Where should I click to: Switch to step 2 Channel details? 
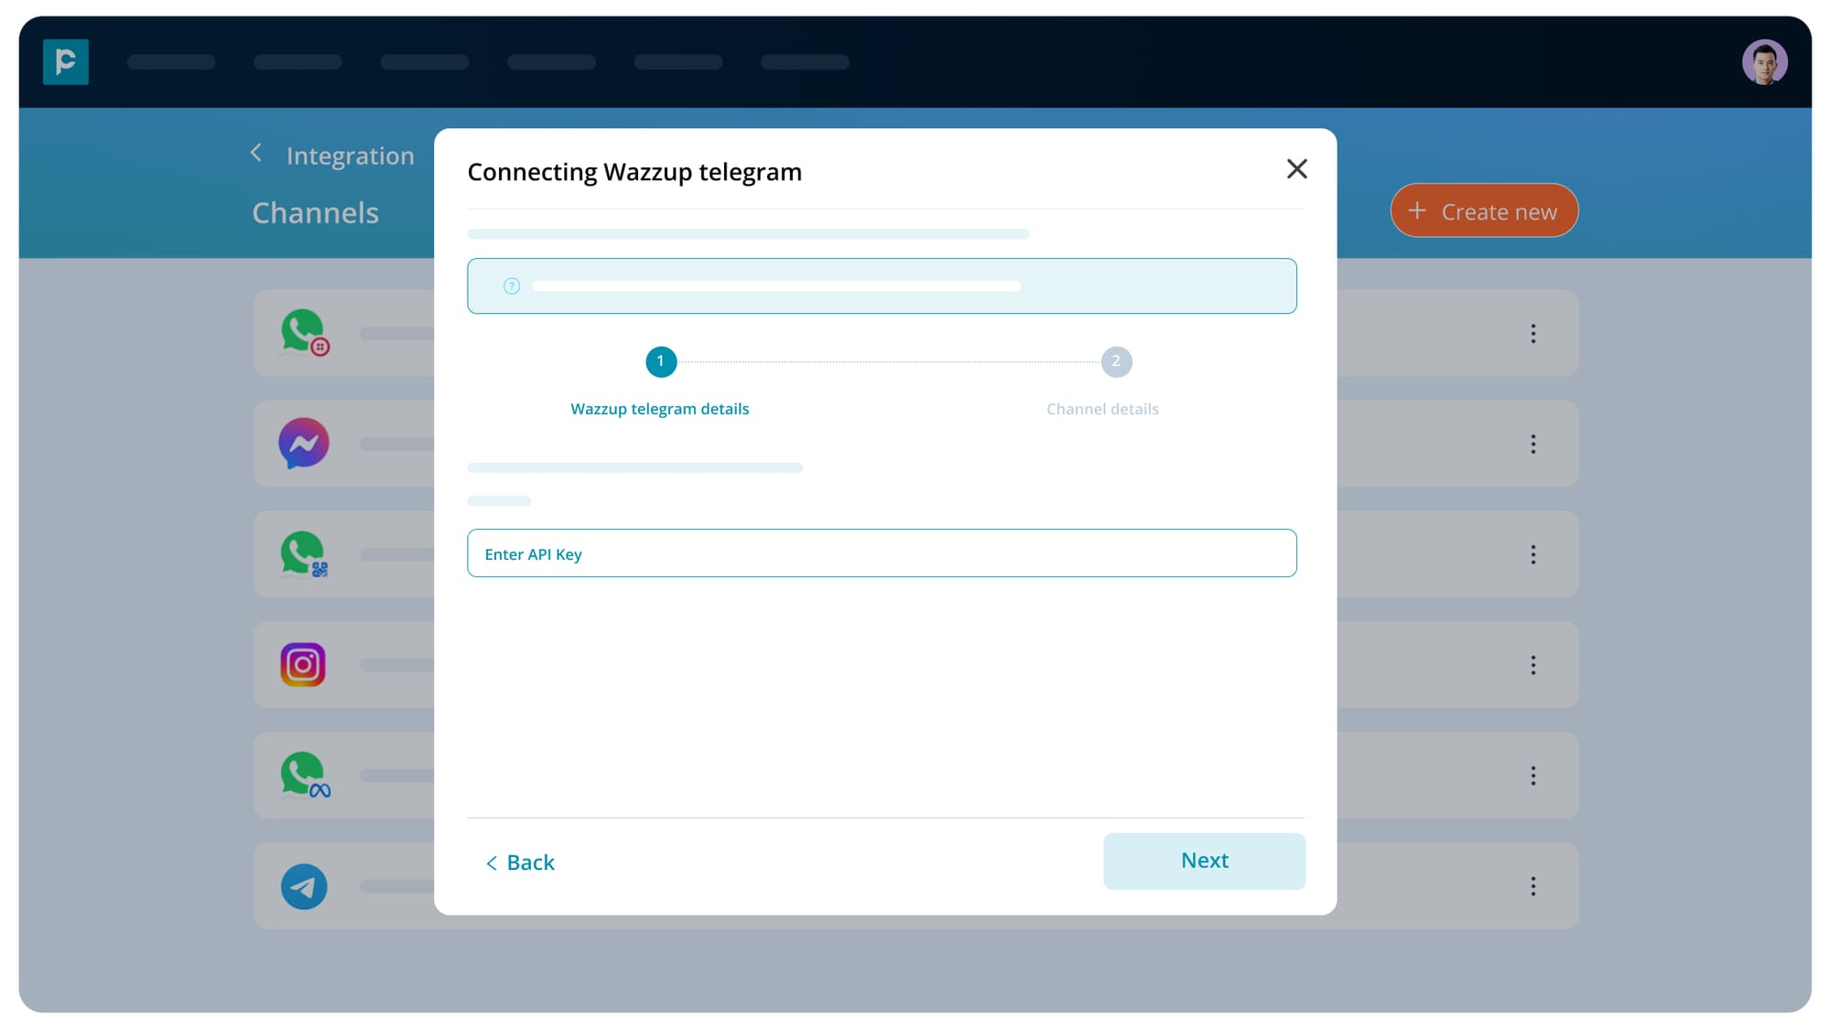(x=1116, y=361)
